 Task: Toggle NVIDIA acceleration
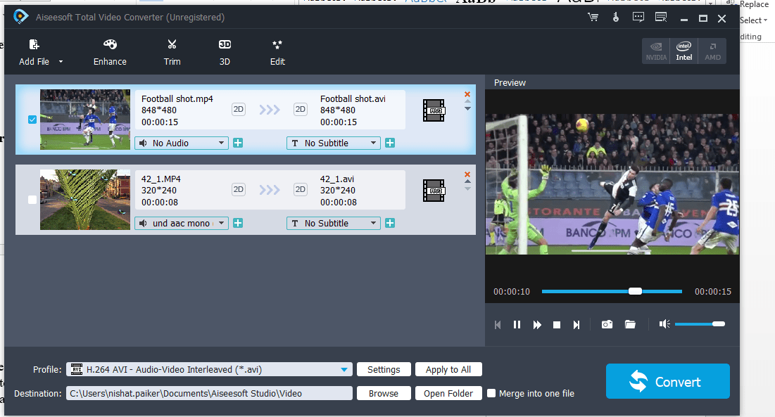(x=656, y=51)
